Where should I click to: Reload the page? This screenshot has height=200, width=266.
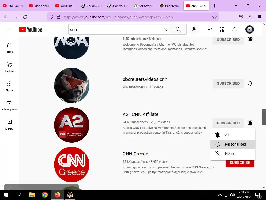[25, 17]
